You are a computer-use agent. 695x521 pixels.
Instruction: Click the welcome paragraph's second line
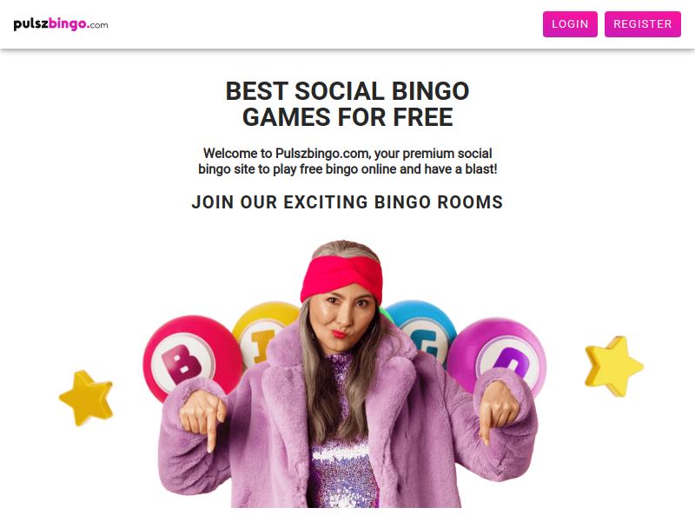[x=347, y=169]
